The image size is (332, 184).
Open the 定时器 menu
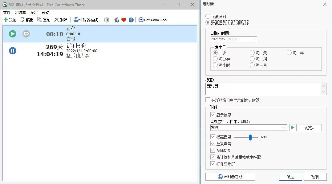pyautogui.click(x=20, y=13)
